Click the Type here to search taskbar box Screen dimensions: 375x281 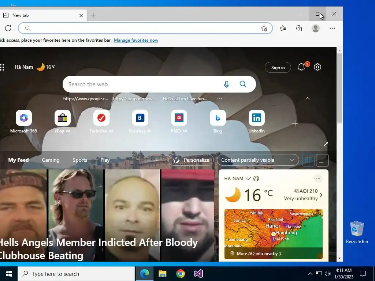(x=76, y=274)
